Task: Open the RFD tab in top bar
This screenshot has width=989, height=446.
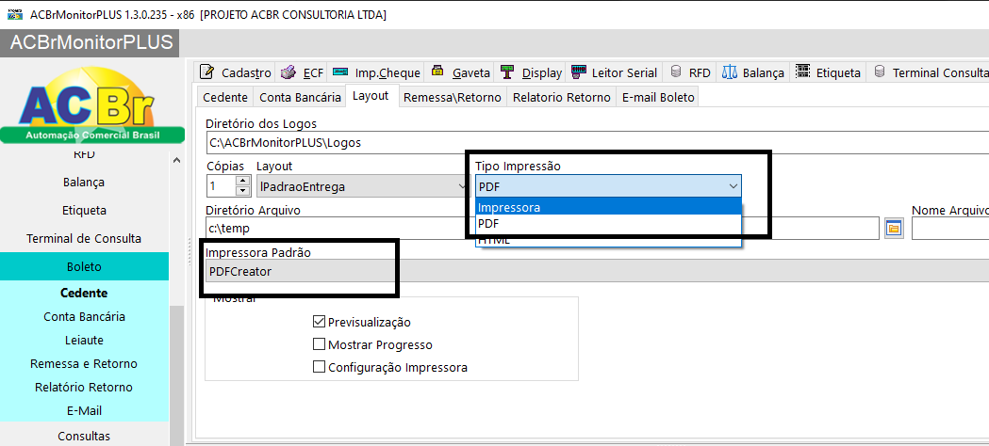Action: (x=690, y=72)
